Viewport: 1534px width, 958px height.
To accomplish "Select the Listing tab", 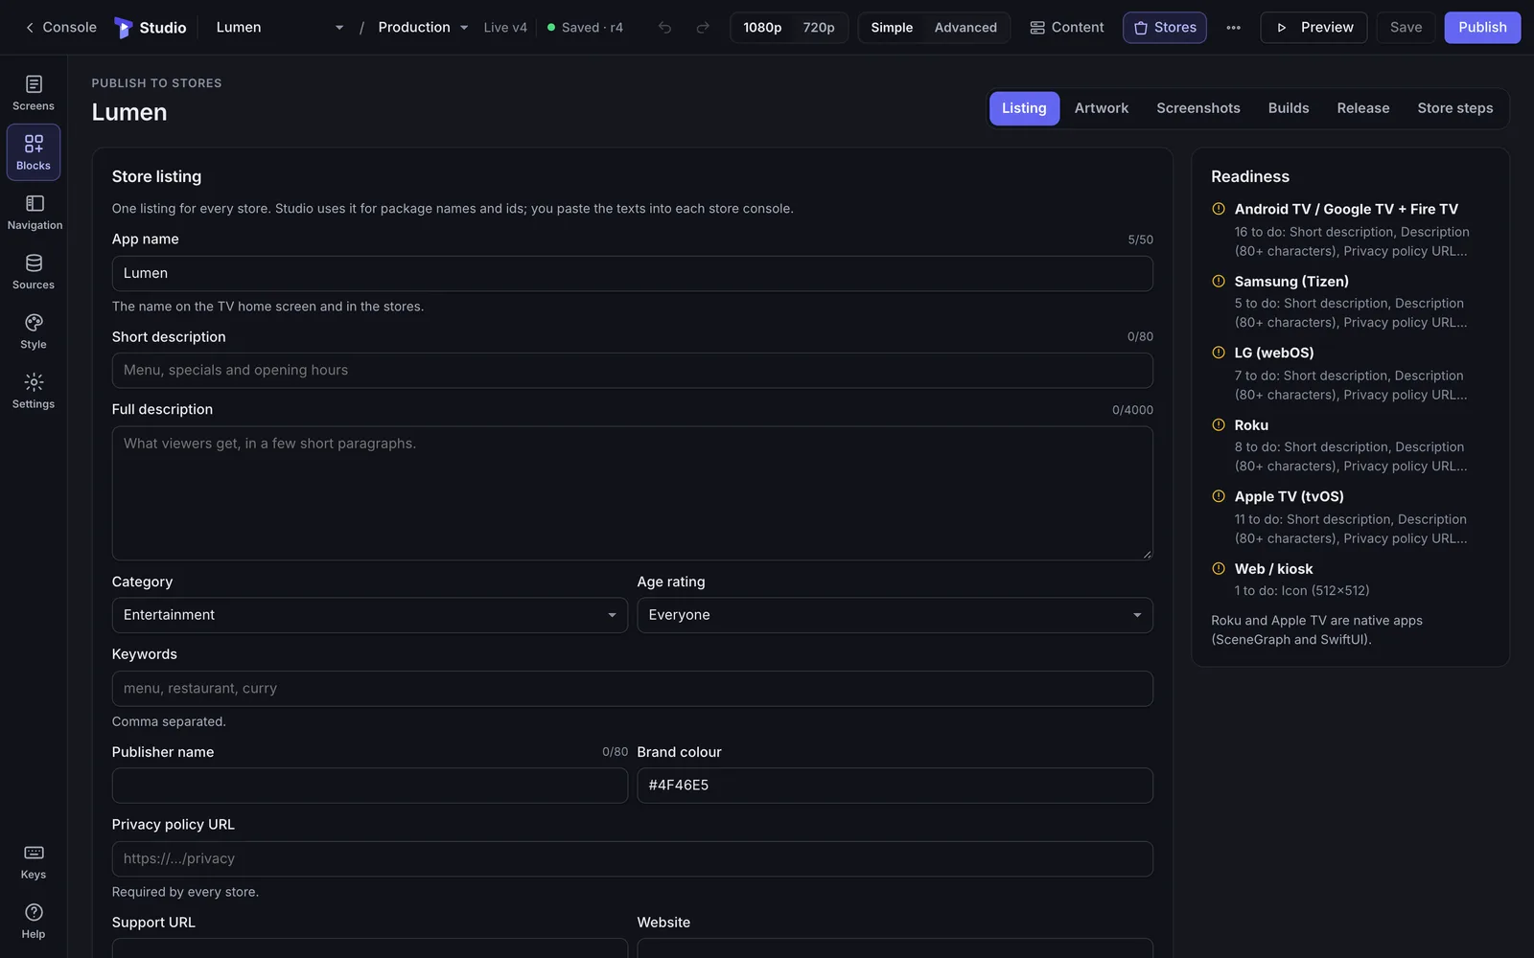I will click(x=1024, y=108).
